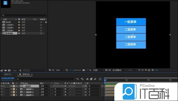This screenshot has width=178, height=101.
Task: Create new composition icon in Project panel
Action: pos(9,70)
